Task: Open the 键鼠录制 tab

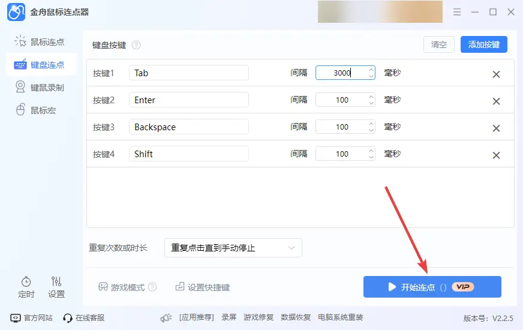Action: 41,88
